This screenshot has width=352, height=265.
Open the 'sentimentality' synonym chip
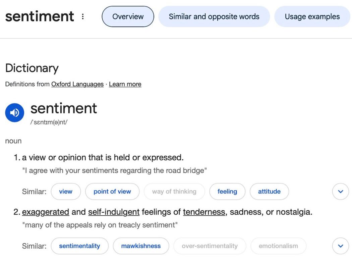(79, 246)
